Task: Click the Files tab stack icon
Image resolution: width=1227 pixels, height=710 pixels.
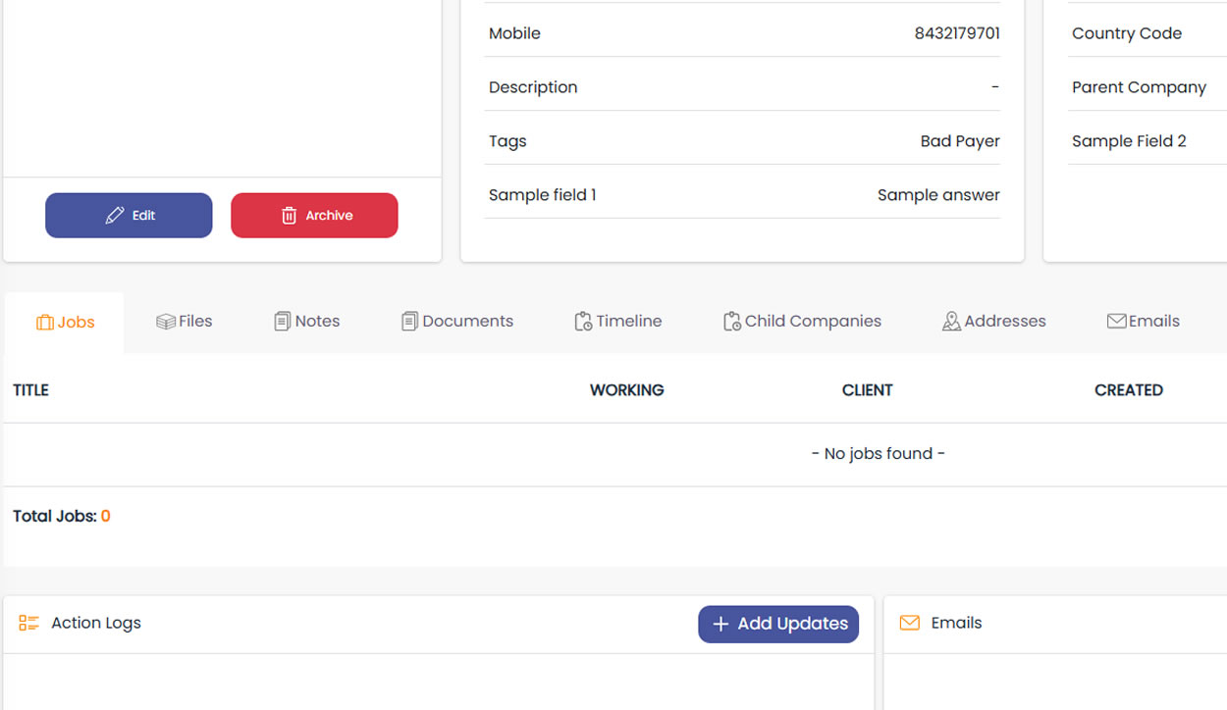Action: [166, 322]
